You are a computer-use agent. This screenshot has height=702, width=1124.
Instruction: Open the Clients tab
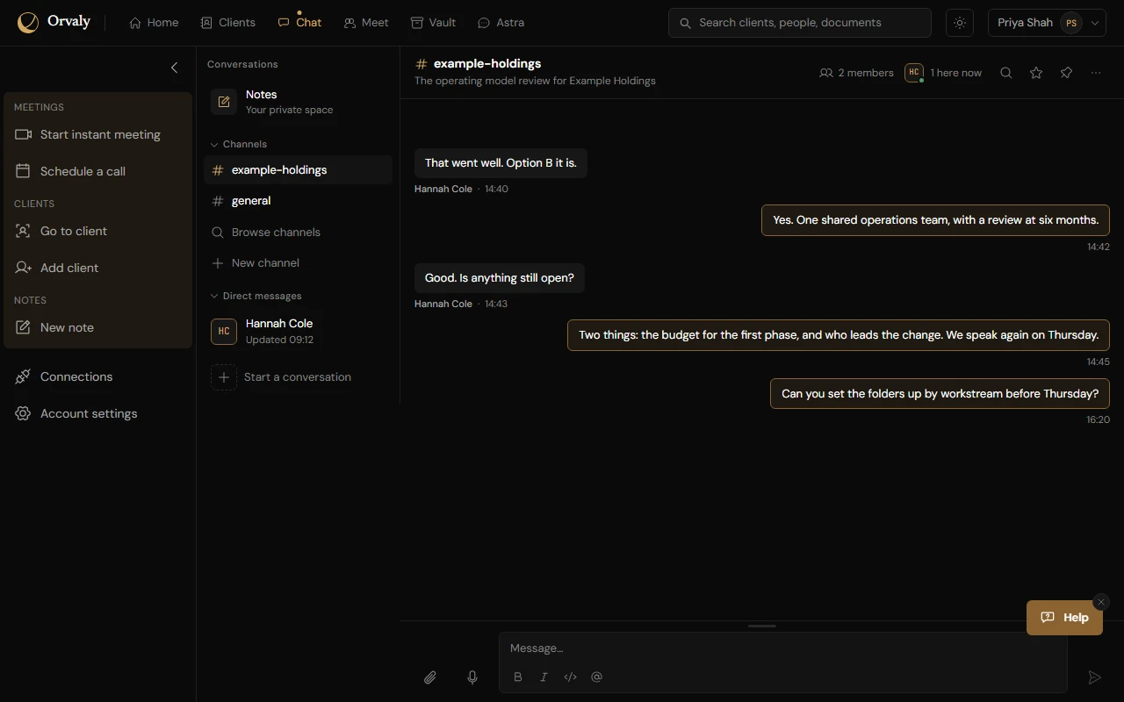click(x=228, y=23)
